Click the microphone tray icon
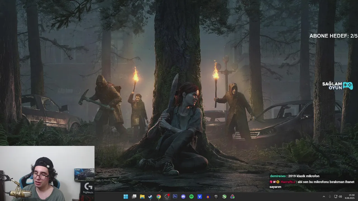Image resolution: width=358 pixels, height=201 pixels. [x=330, y=197]
